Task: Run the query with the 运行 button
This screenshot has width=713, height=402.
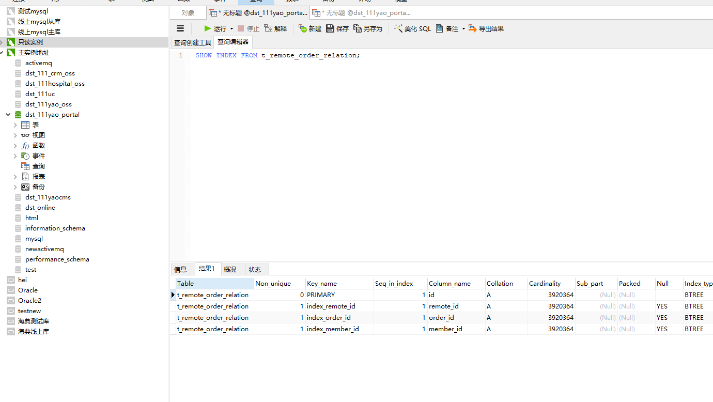Action: pyautogui.click(x=215, y=28)
